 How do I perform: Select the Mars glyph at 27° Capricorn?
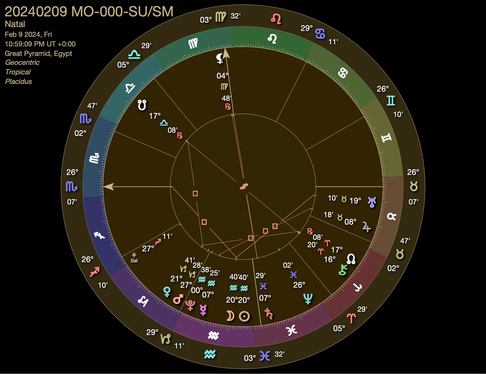coord(178,299)
